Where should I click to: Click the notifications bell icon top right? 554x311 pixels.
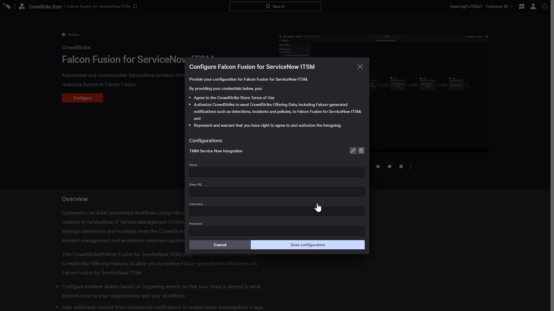coord(522,6)
